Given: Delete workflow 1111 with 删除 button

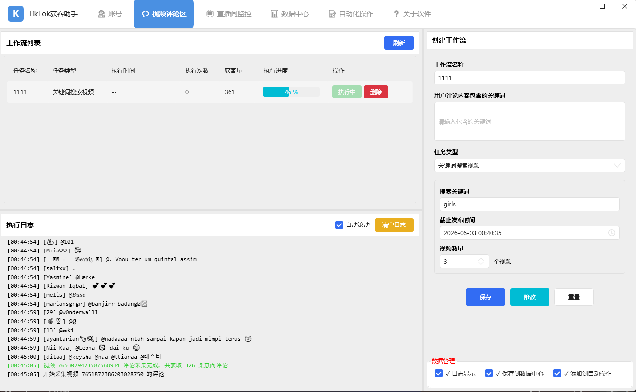Looking at the screenshot, I should click(x=376, y=92).
